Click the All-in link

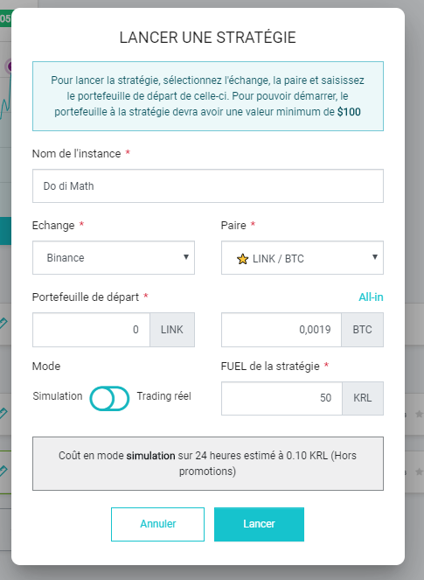tap(371, 297)
